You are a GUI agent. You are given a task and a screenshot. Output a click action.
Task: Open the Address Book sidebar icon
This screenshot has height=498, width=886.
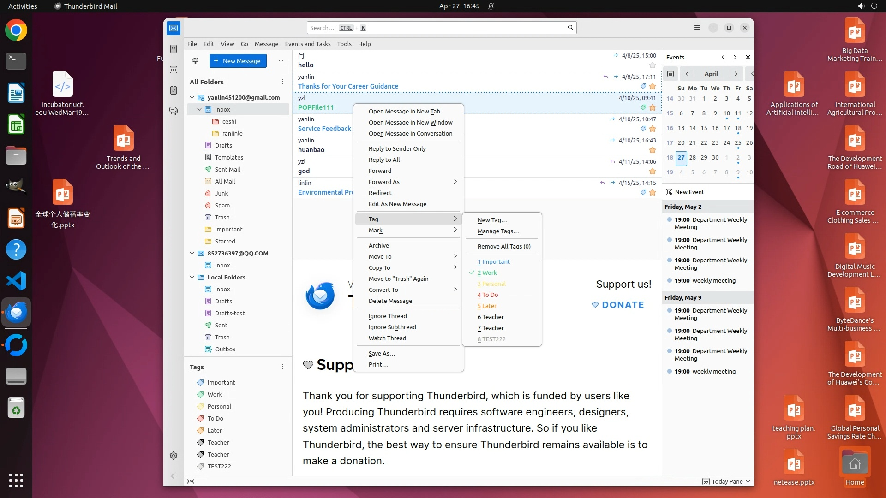tap(174, 49)
